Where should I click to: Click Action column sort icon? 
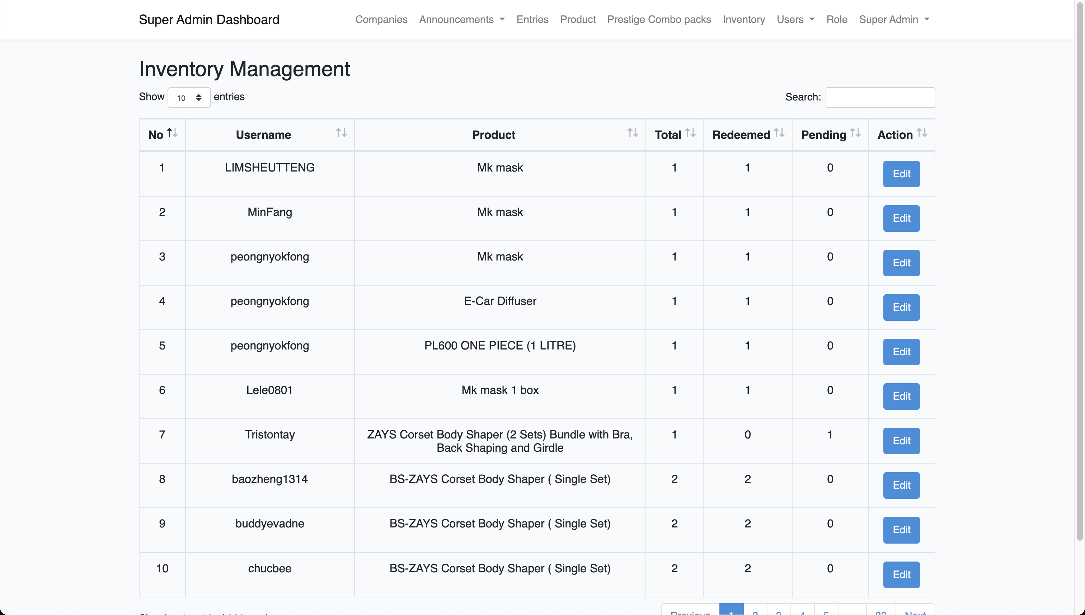tap(922, 133)
